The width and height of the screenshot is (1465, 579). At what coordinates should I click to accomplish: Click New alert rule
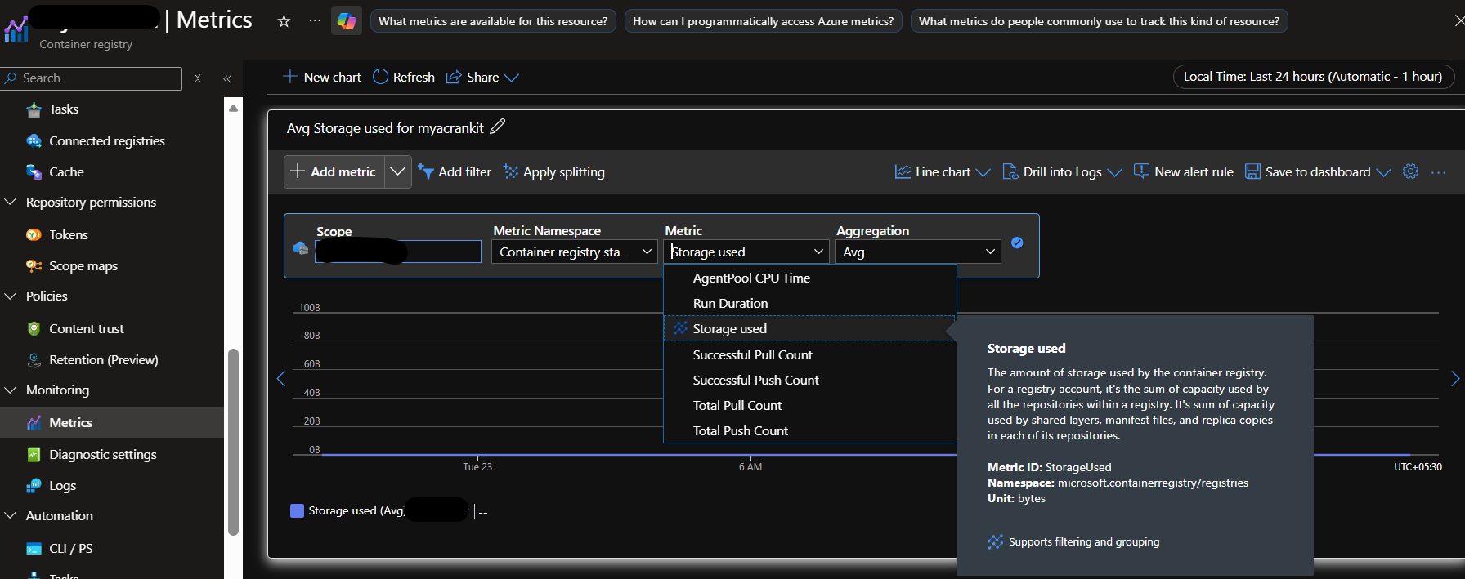pos(1184,171)
